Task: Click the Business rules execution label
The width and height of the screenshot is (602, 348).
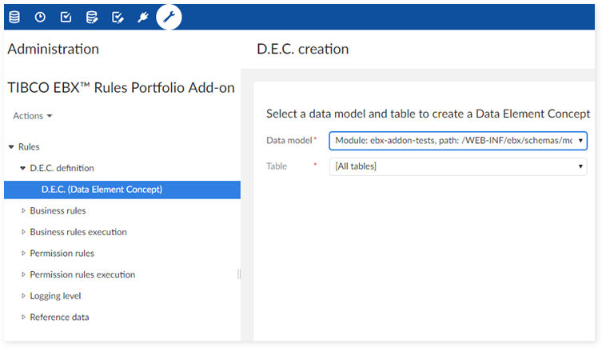Action: 78,232
